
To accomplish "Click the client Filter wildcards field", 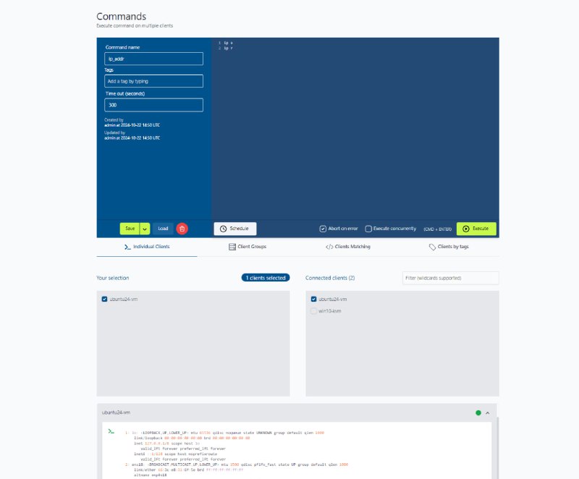I will [450, 278].
